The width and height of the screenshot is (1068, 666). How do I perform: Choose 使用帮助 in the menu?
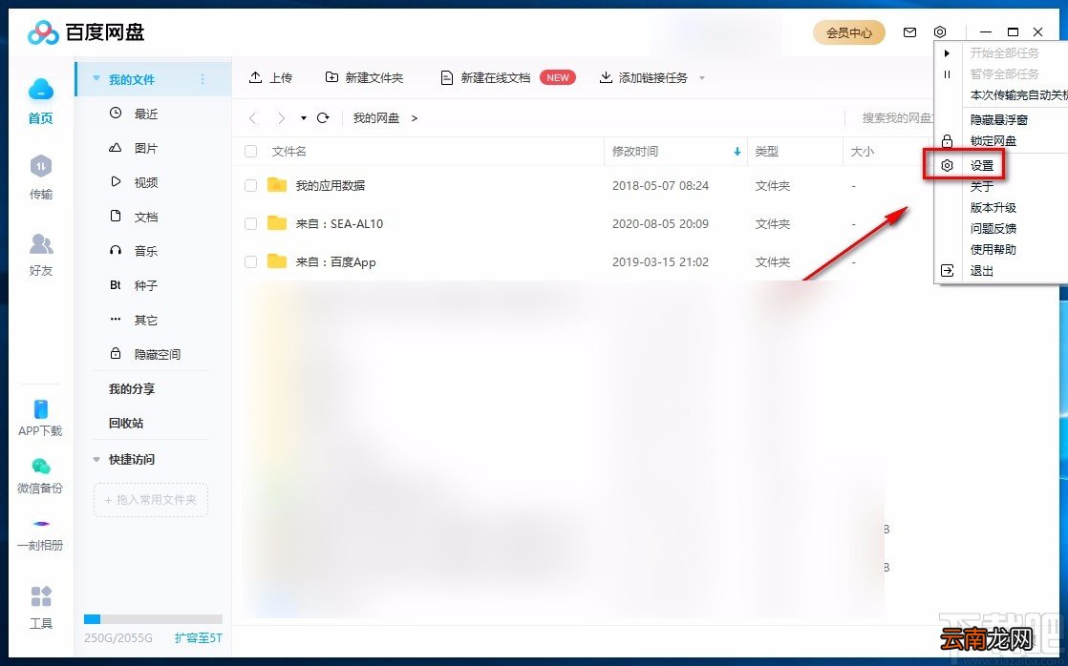coord(993,250)
